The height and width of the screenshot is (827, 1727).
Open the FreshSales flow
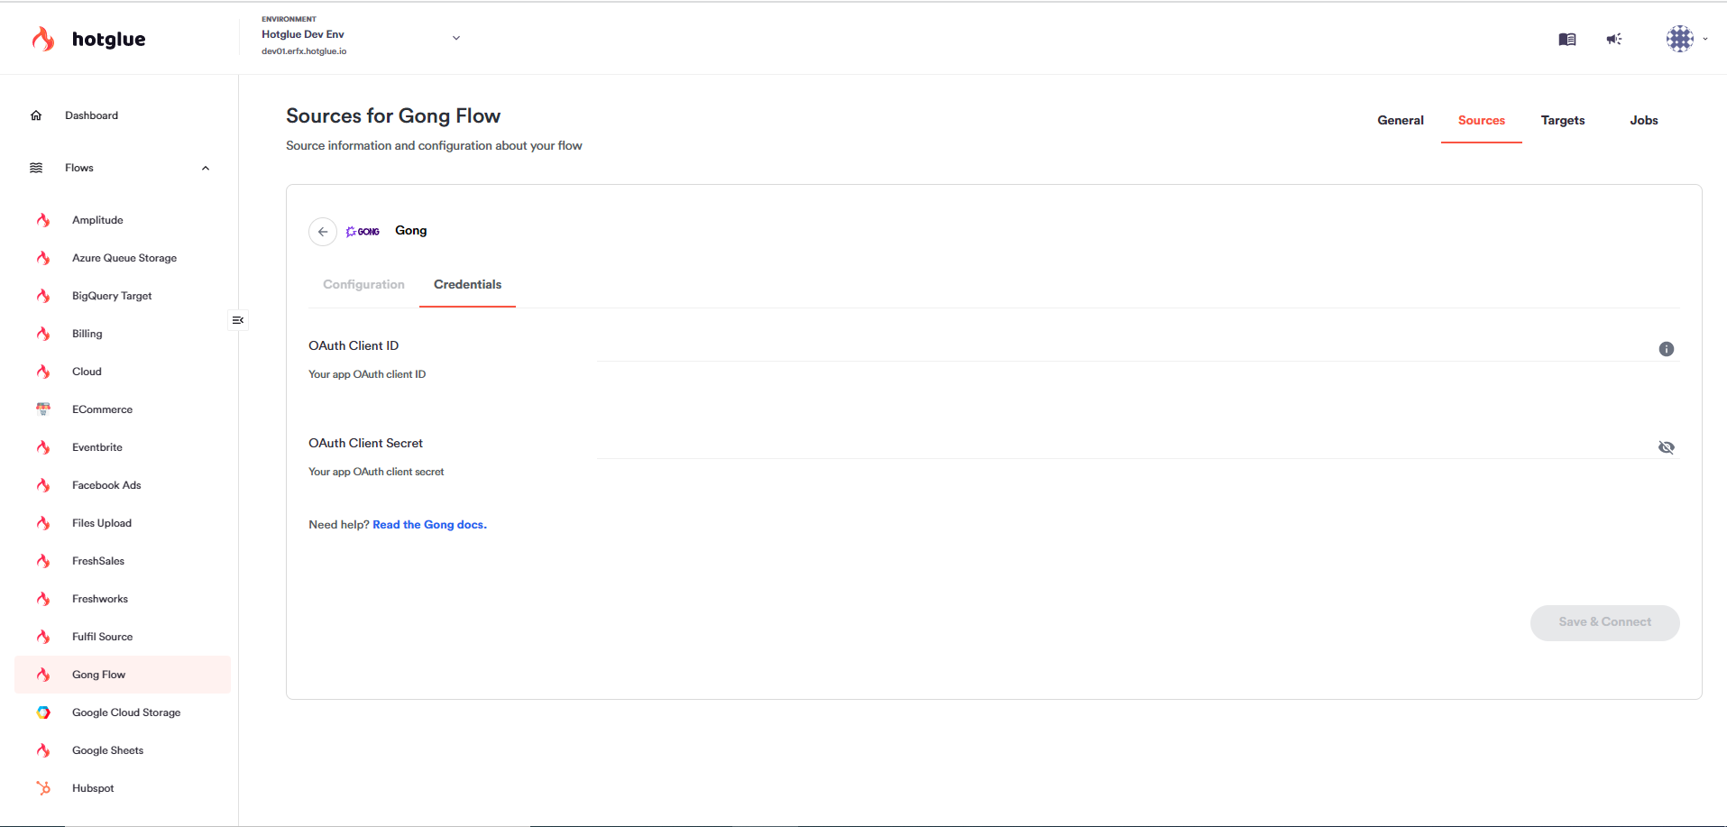(x=98, y=561)
